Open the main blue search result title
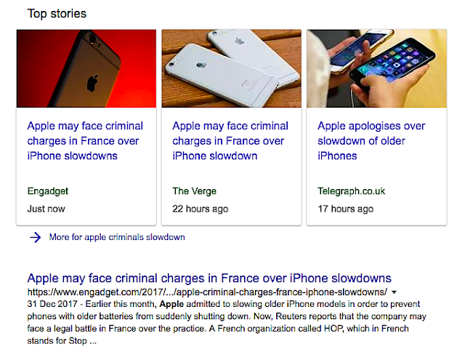Image resolution: width=465 pixels, height=352 pixels. pyautogui.click(x=209, y=279)
